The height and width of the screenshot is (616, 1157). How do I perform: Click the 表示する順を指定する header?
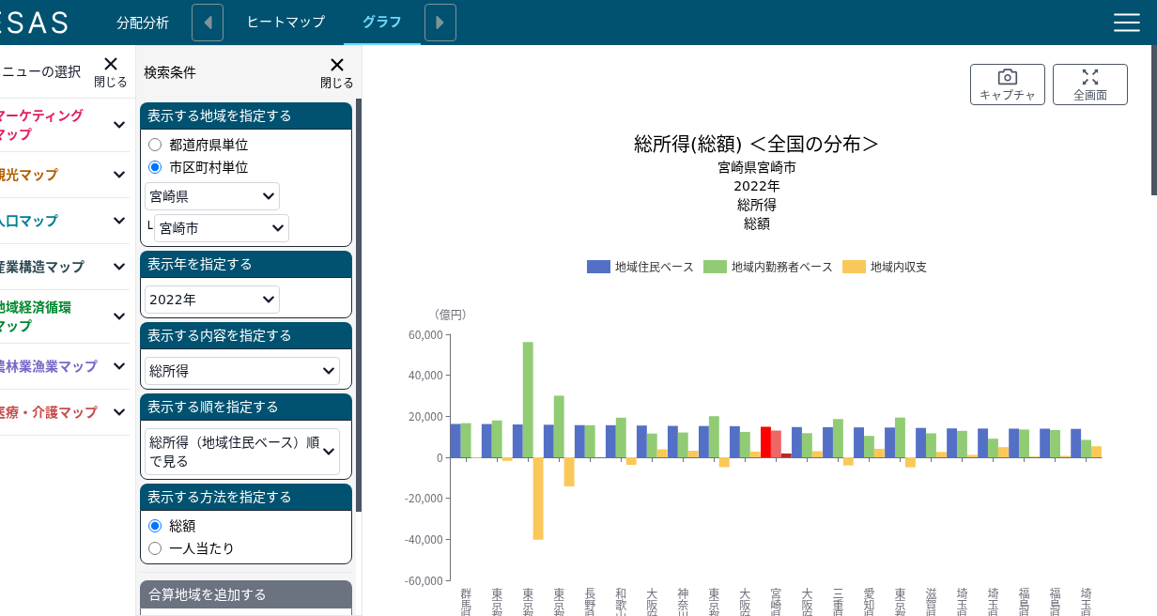click(246, 407)
